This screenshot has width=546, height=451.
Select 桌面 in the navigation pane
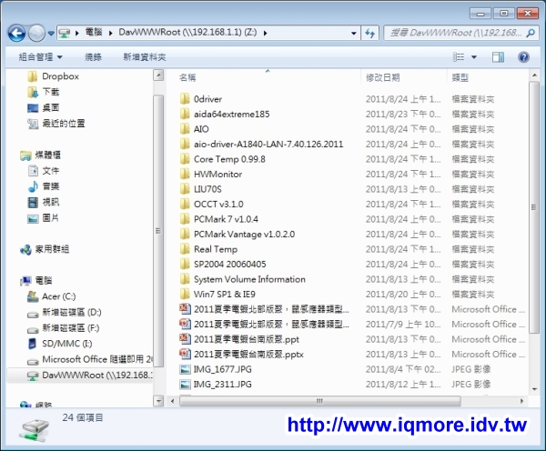51,107
